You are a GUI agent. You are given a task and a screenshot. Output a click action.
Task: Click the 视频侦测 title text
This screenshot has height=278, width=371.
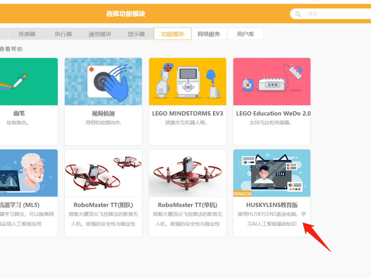pyautogui.click(x=103, y=113)
